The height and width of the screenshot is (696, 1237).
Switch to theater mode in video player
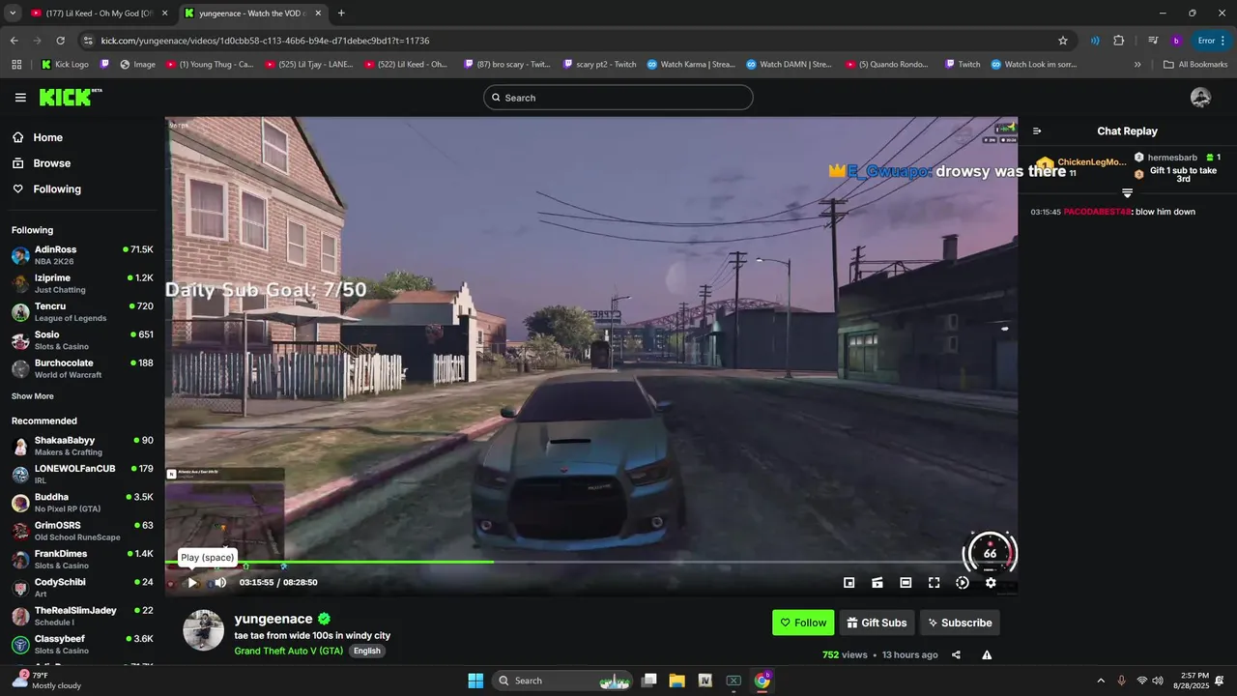click(x=906, y=582)
